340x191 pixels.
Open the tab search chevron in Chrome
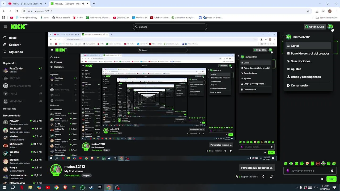4,4
